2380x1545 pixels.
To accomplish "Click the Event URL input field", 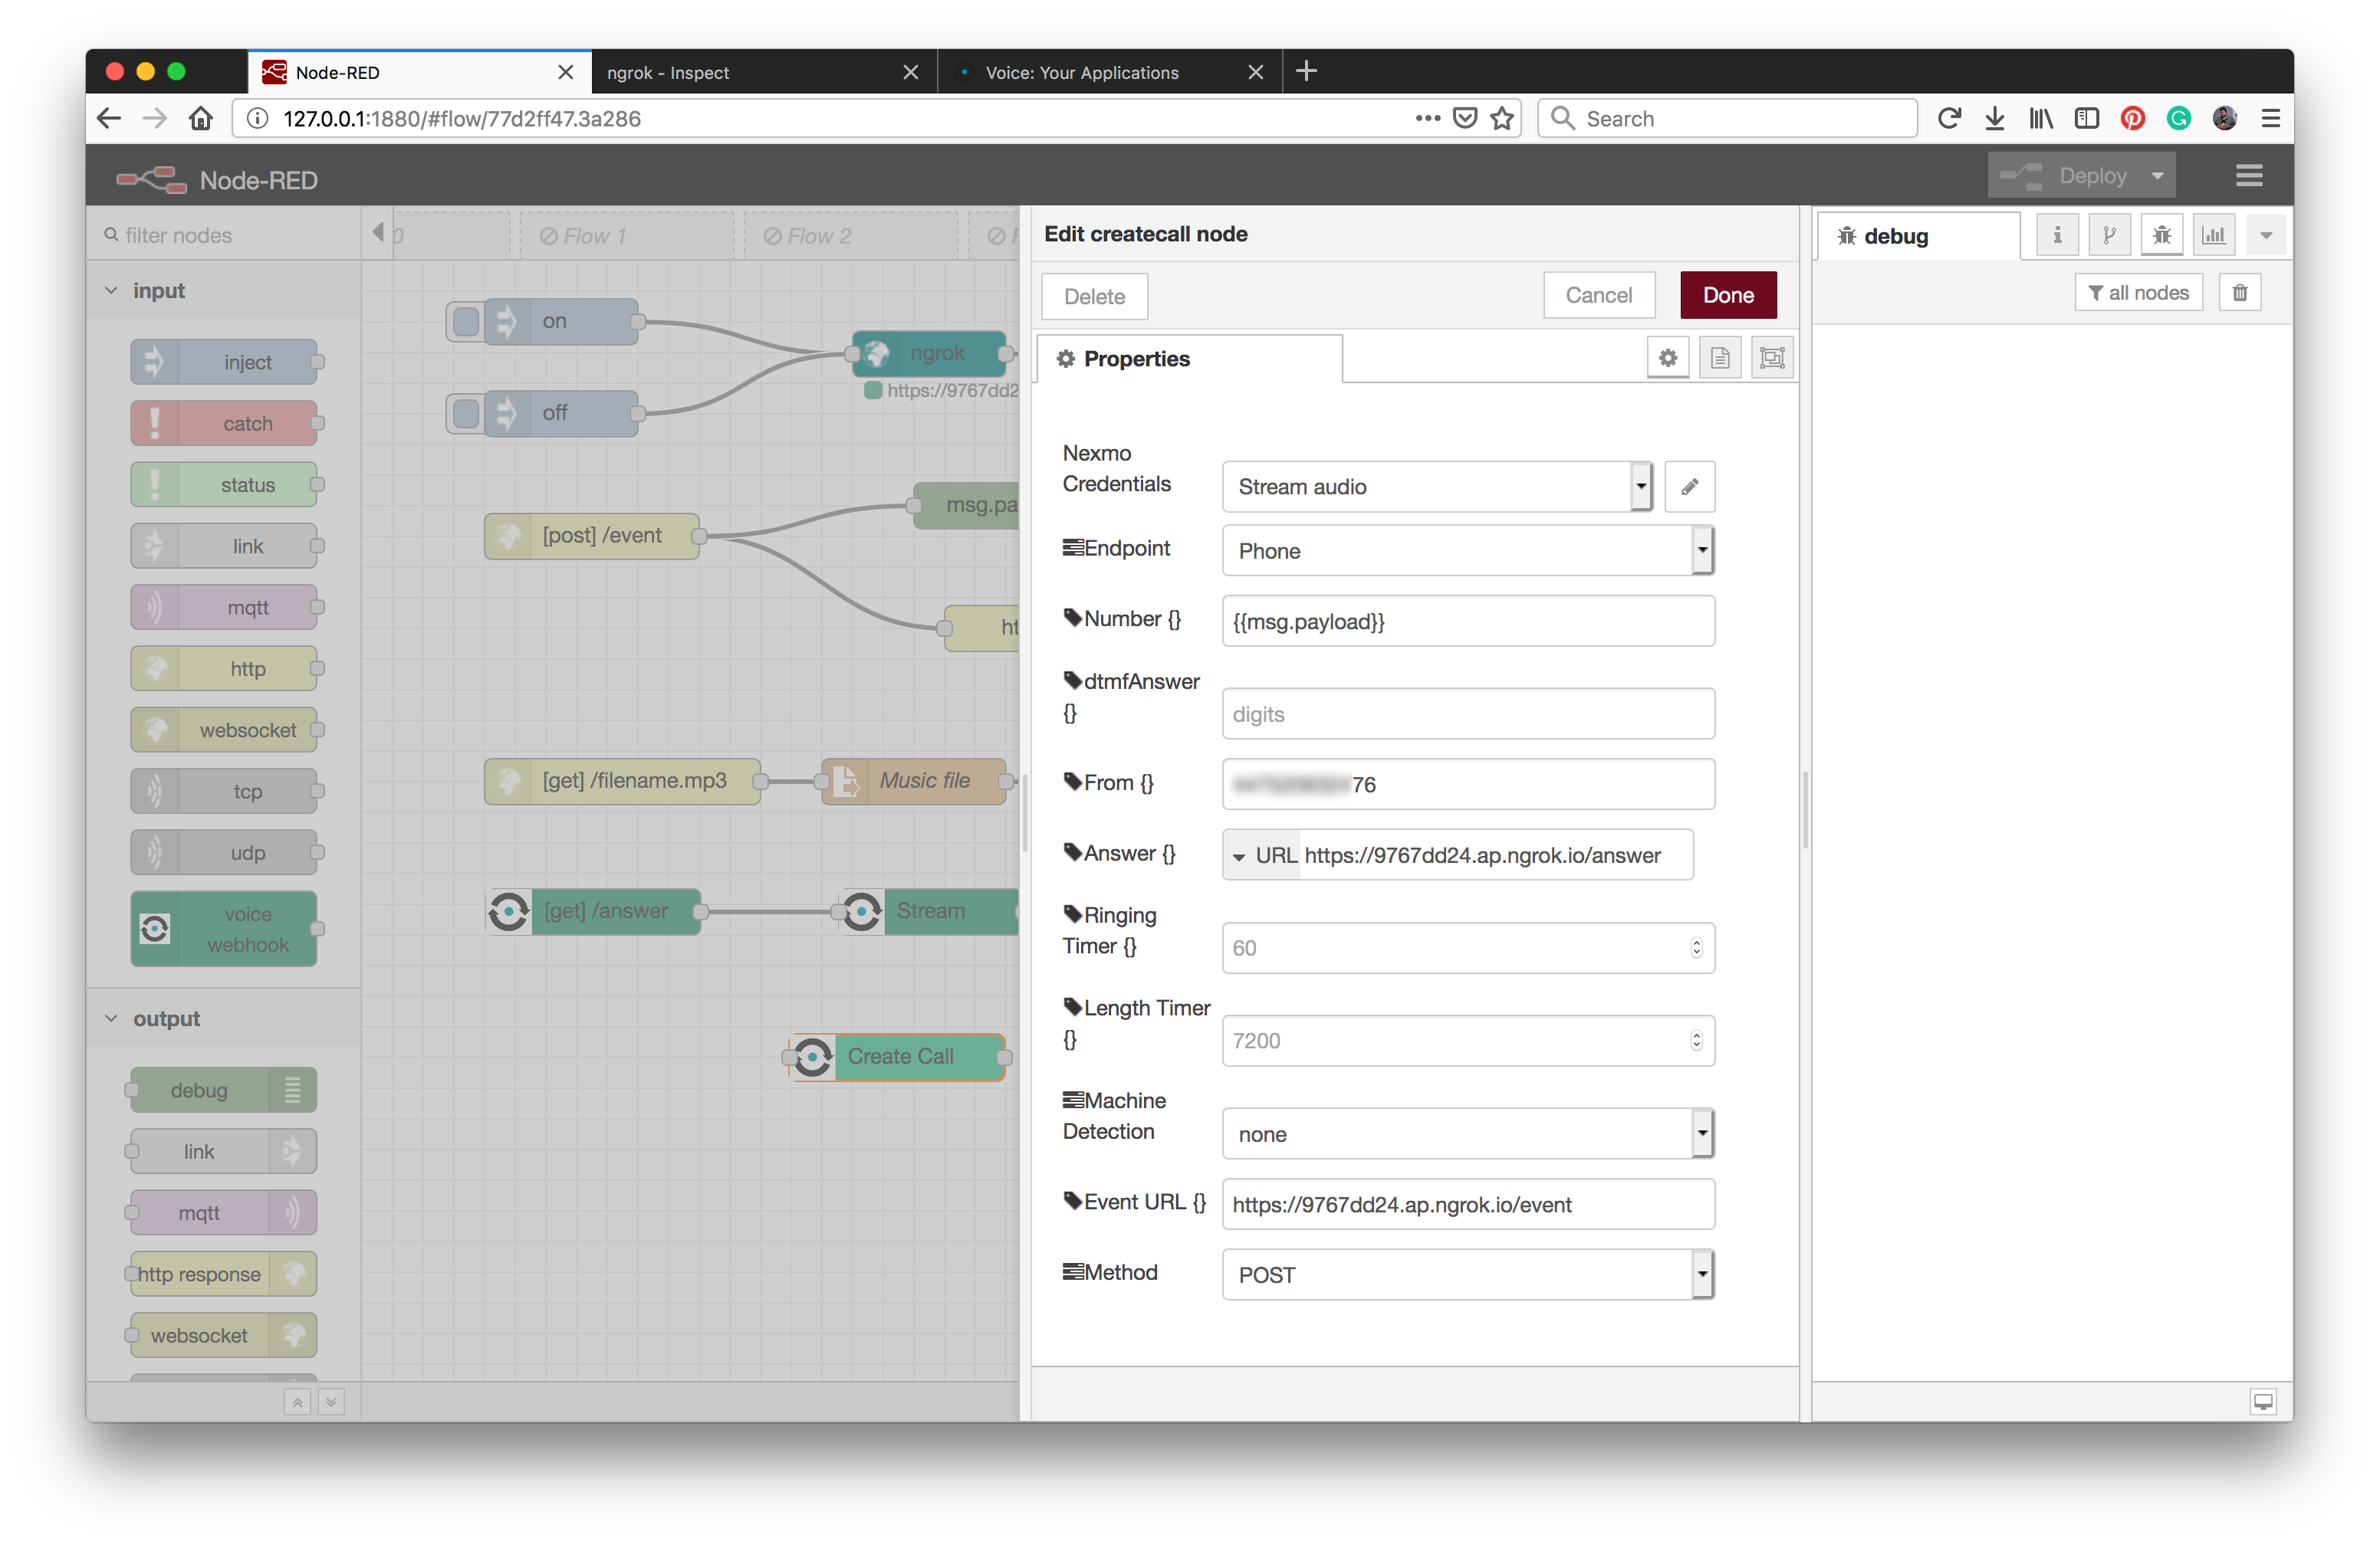I will click(1468, 1205).
